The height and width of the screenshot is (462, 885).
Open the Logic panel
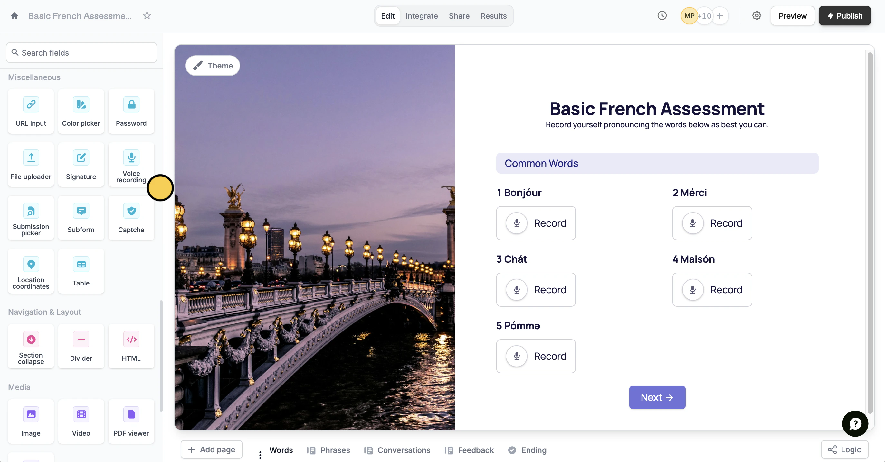coord(844,449)
